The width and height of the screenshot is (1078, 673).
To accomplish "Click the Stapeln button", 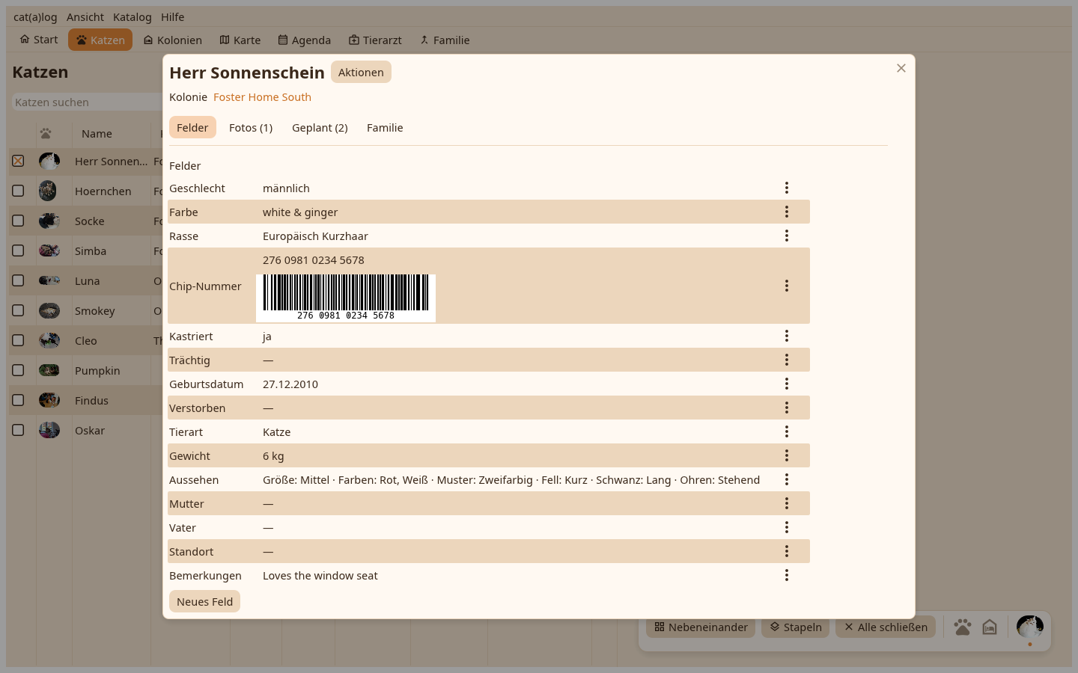I will click(x=796, y=627).
